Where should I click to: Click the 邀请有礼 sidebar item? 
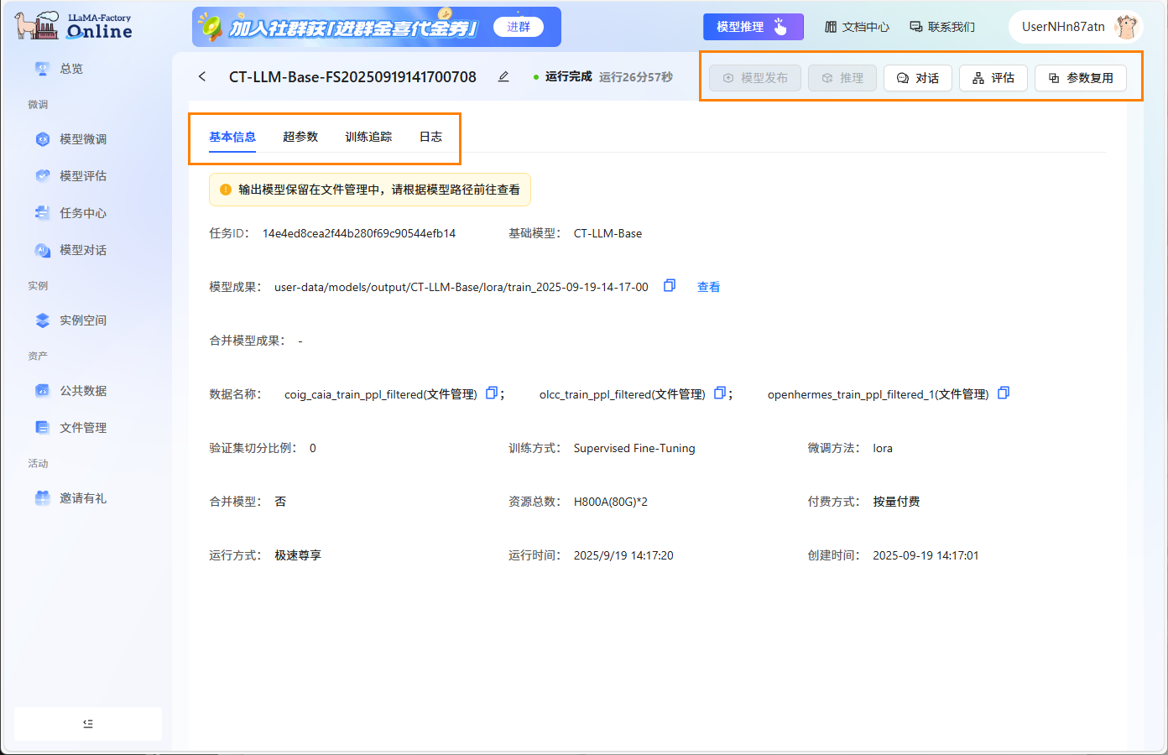(81, 497)
